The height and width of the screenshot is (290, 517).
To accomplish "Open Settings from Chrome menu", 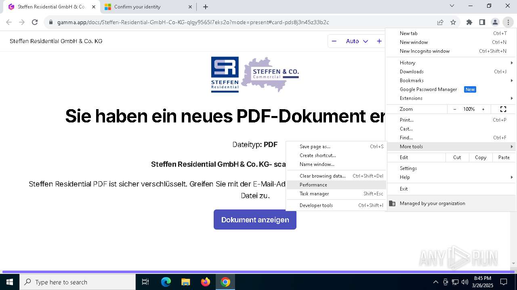I will [x=451, y=168].
